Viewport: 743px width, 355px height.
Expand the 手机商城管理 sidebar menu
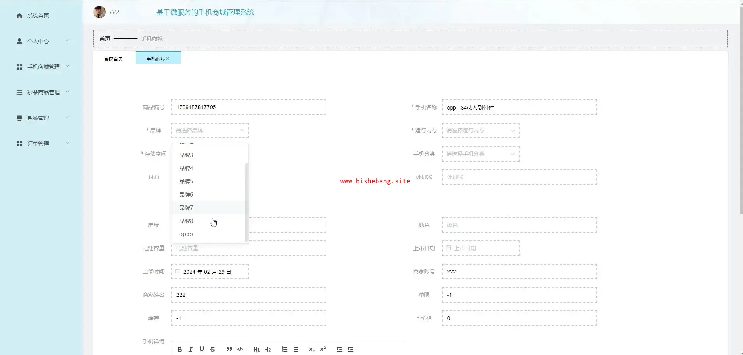point(68,66)
